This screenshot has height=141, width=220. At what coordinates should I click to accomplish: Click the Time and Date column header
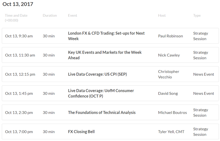[x=16, y=18]
